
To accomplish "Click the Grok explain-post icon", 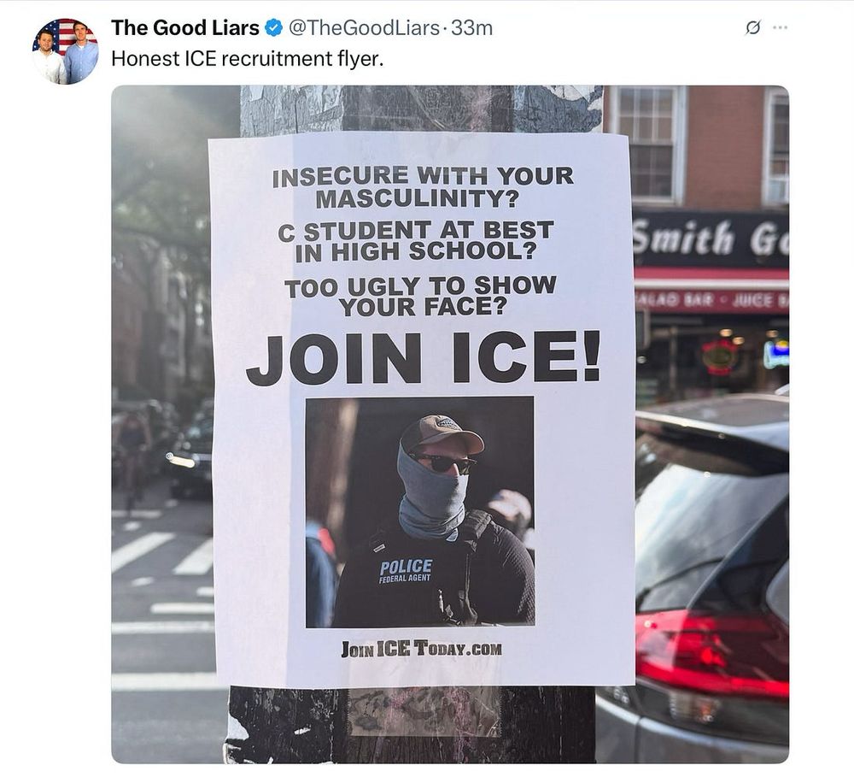I will click(752, 27).
